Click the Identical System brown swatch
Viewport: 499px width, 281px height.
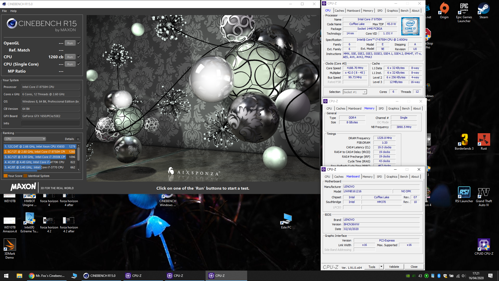point(25,176)
